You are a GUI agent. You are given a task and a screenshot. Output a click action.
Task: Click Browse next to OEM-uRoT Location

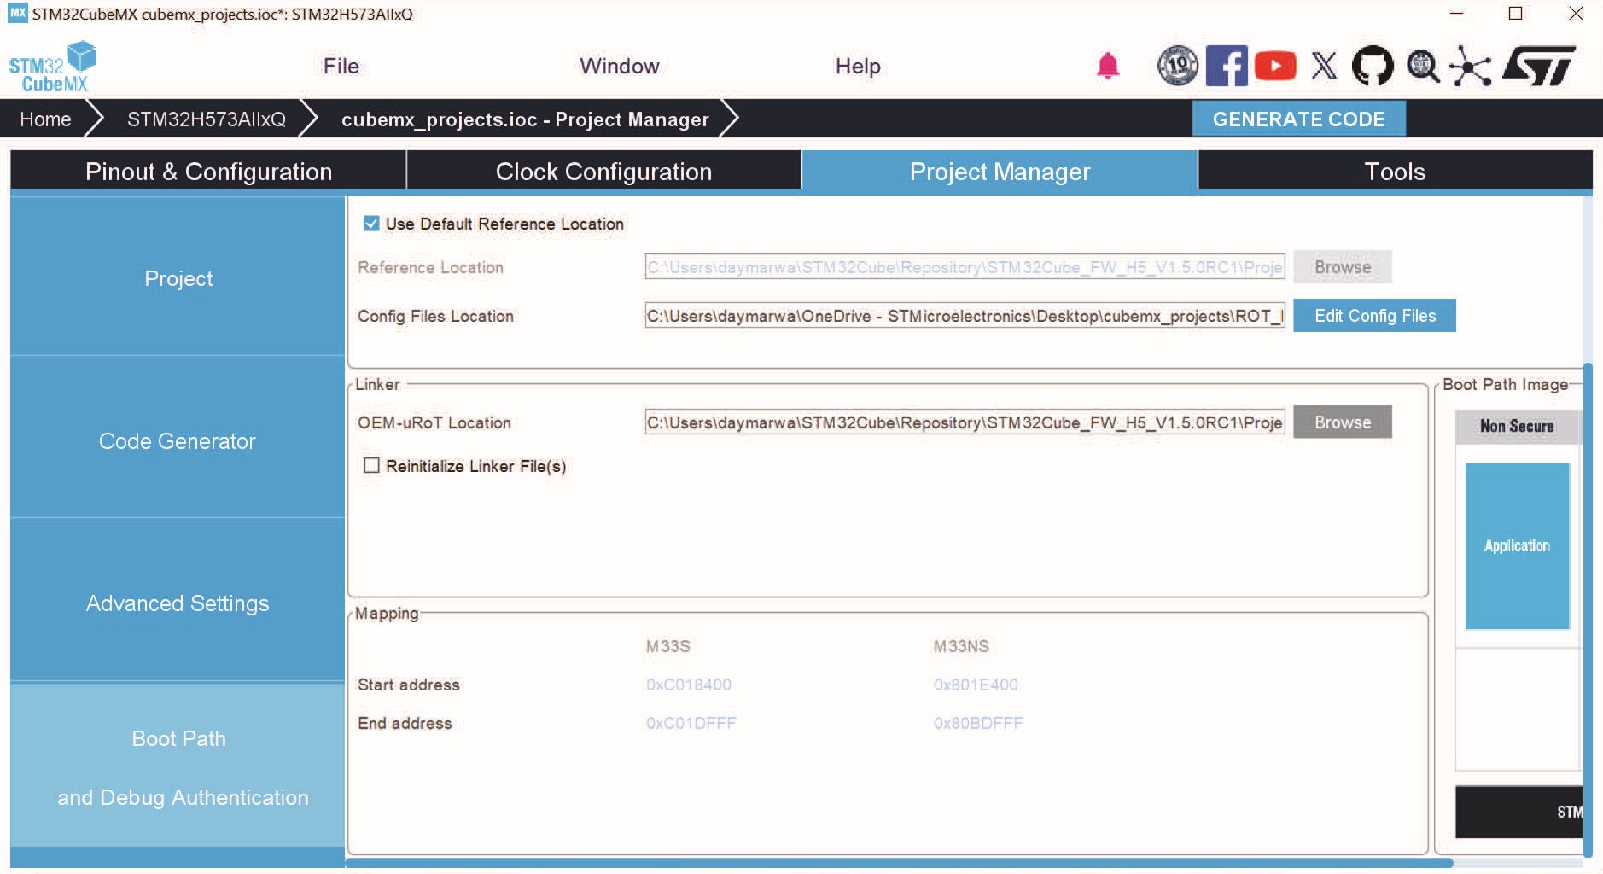pos(1342,422)
